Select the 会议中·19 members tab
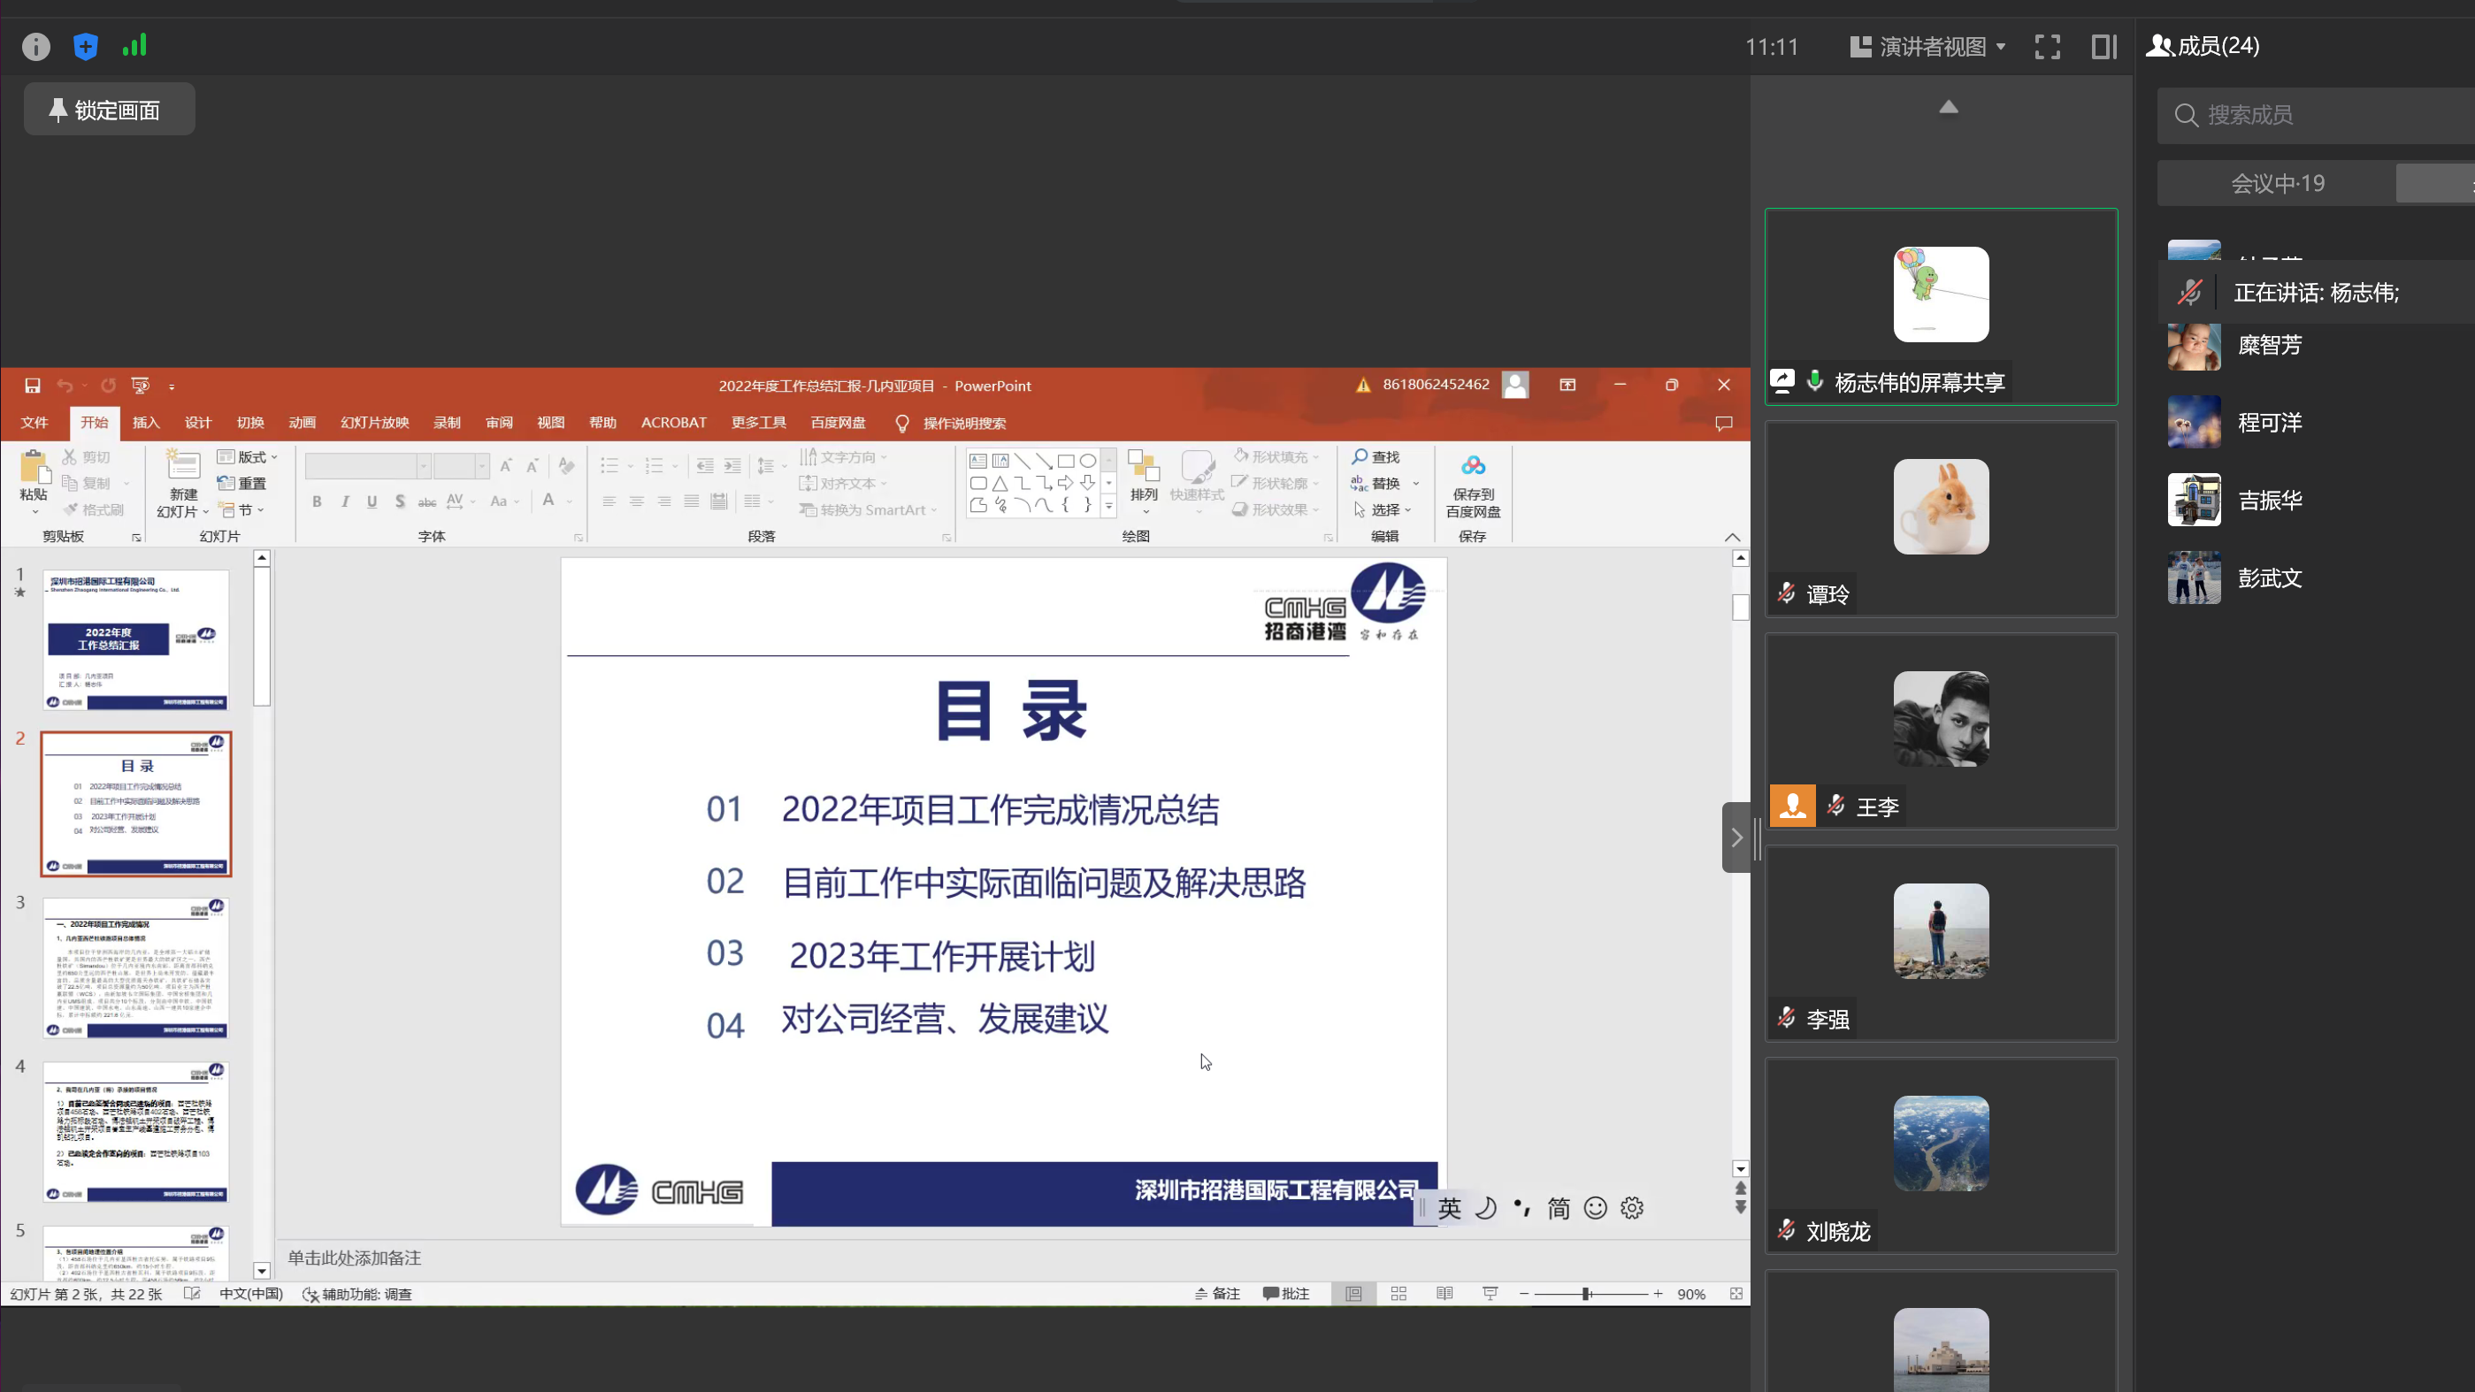 tap(2277, 183)
